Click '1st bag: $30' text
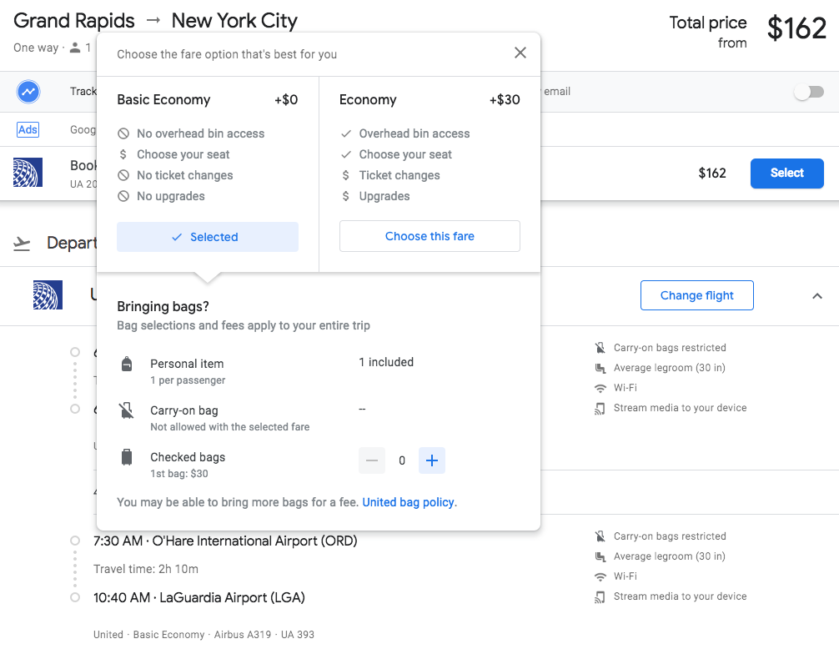The width and height of the screenshot is (839, 654). tap(179, 474)
